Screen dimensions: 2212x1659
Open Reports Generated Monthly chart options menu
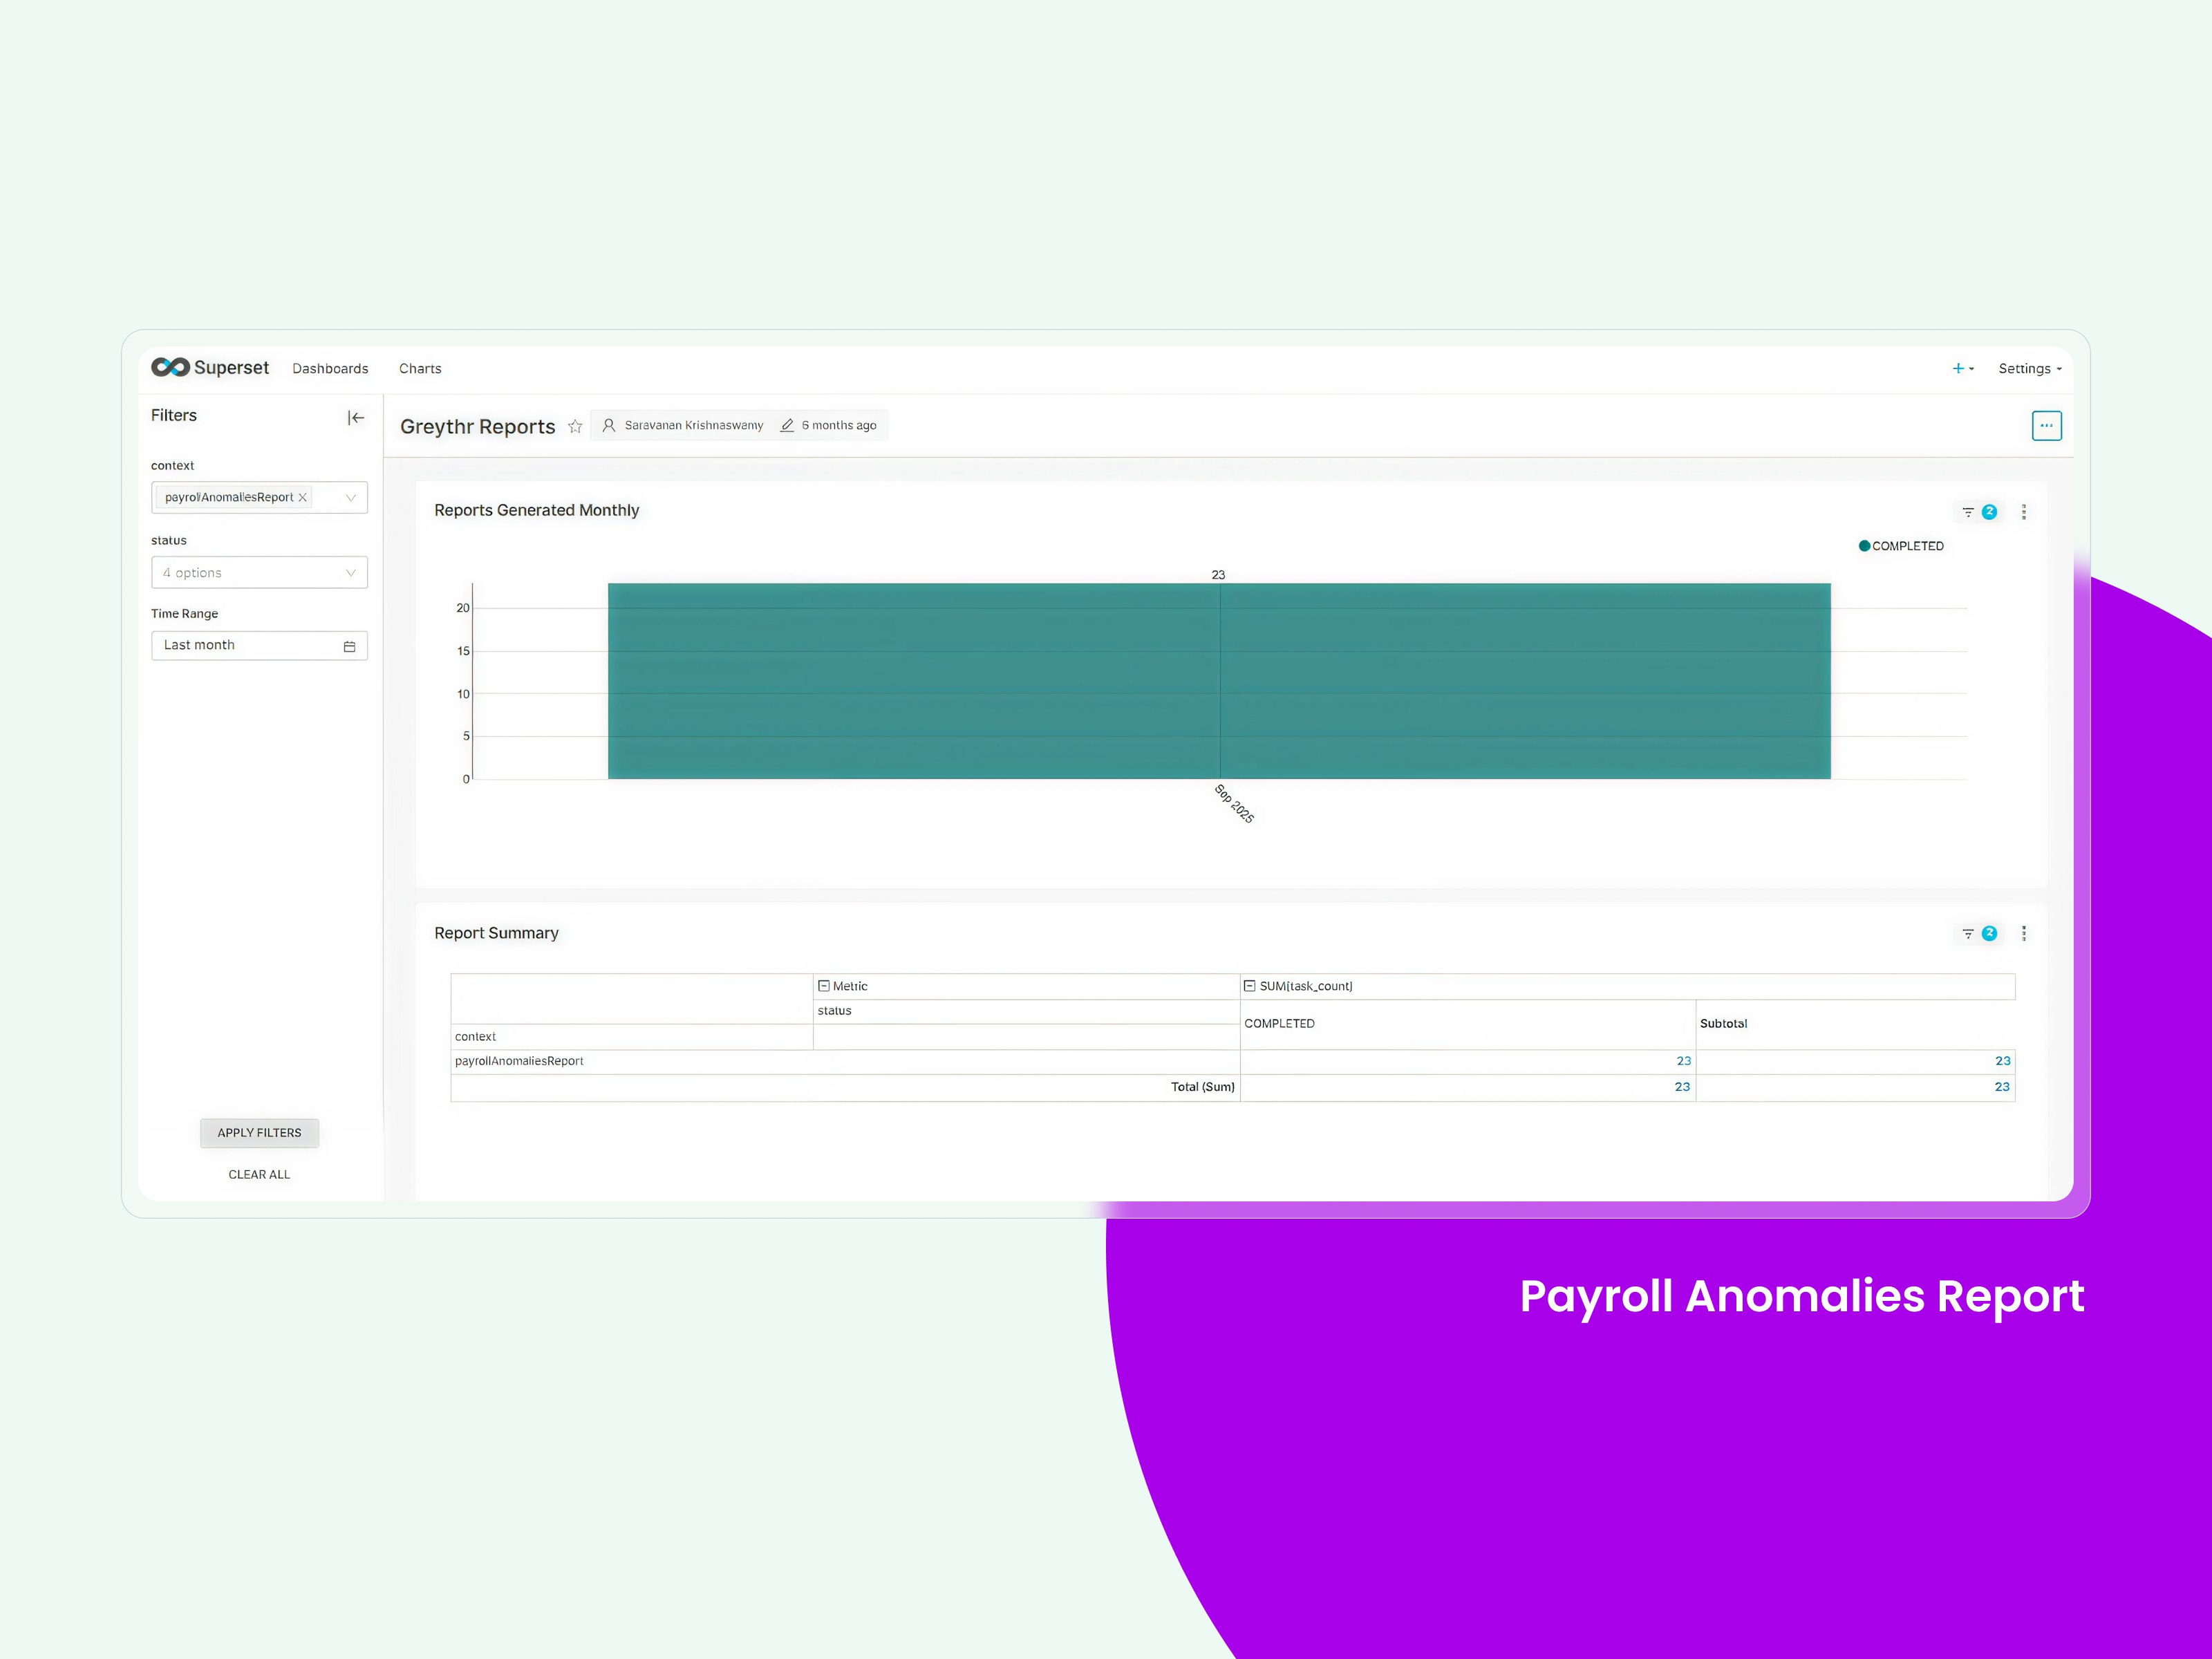[x=2024, y=512]
